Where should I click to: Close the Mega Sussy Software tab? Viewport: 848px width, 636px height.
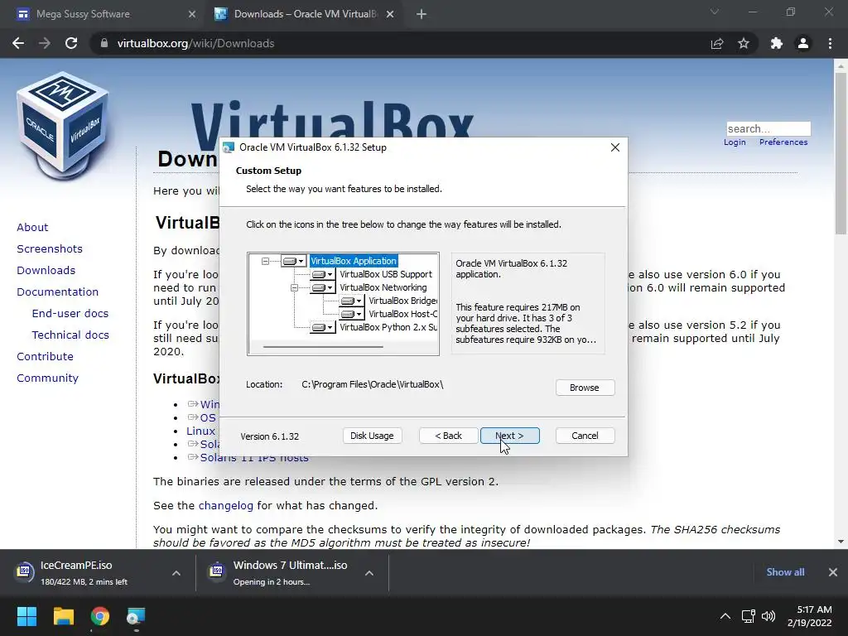[x=192, y=14]
